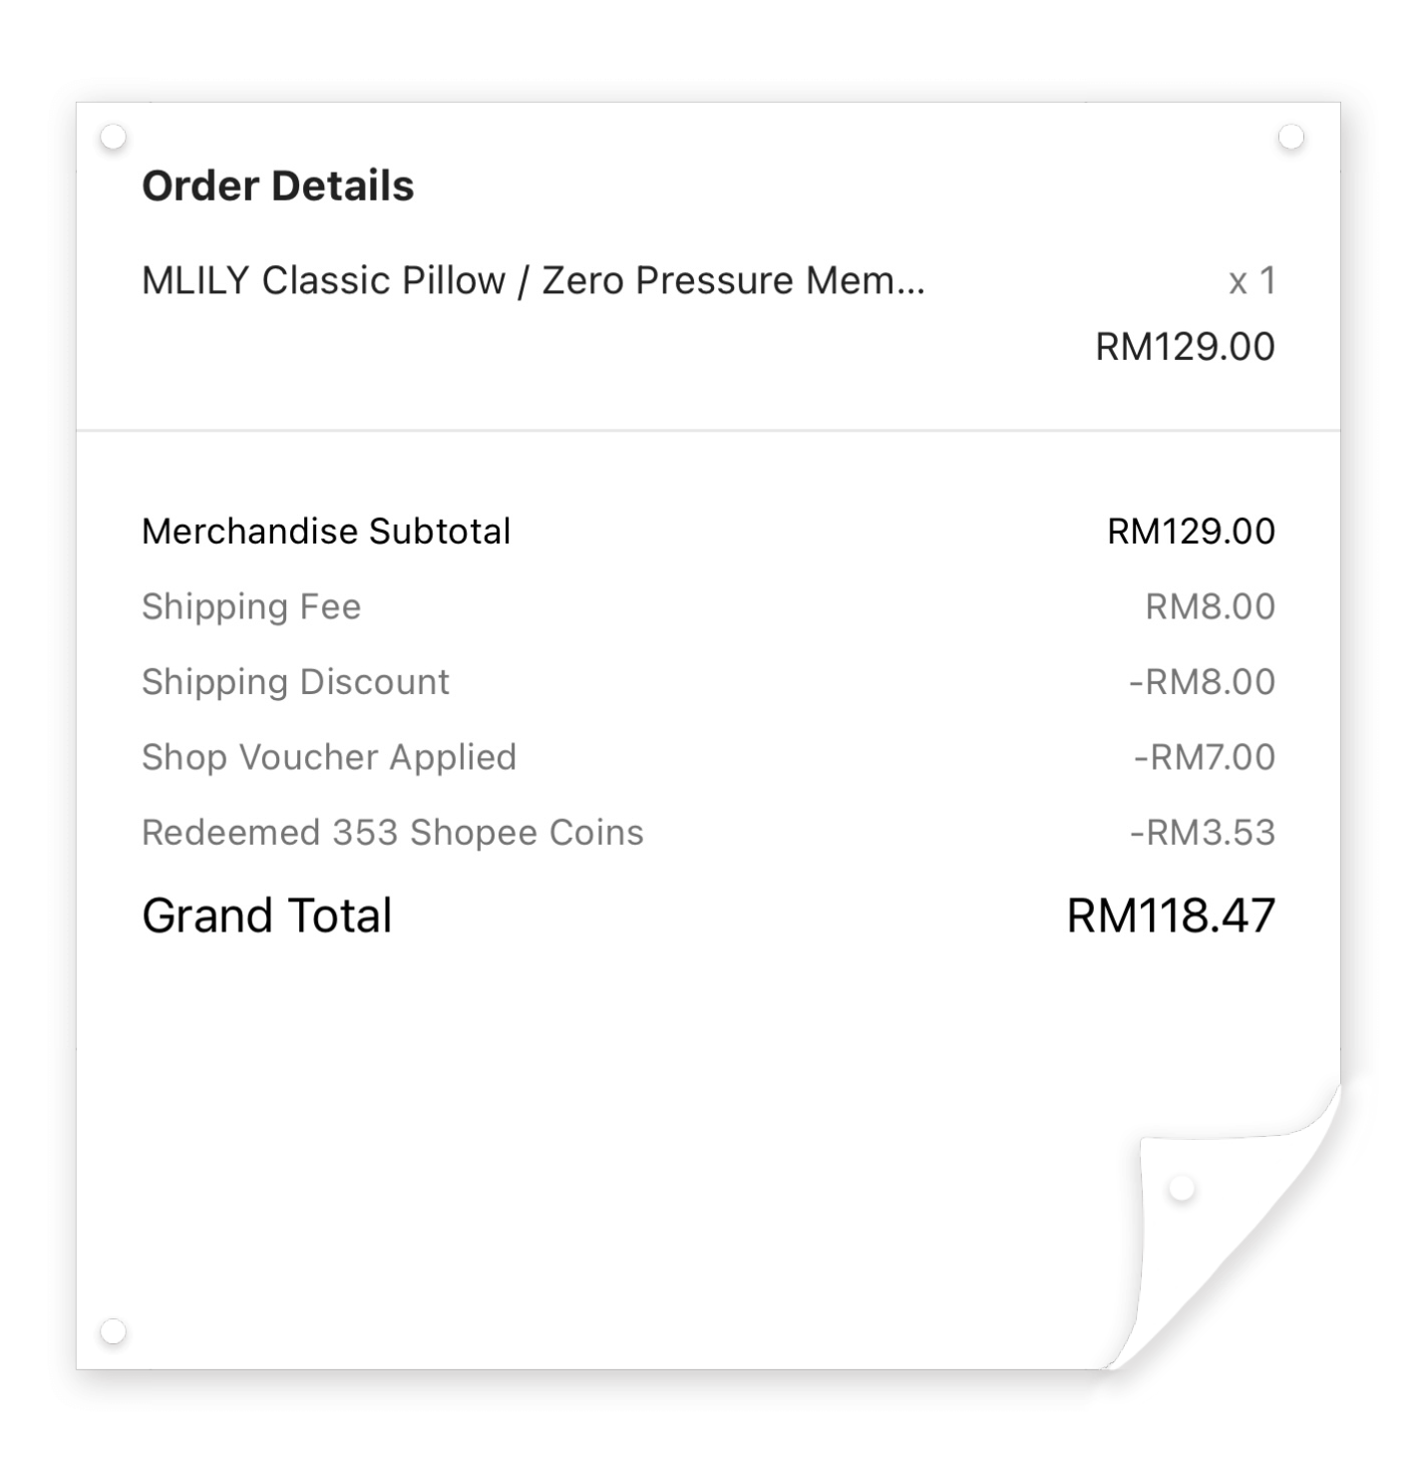Click the Order Details heading

pos(277,186)
